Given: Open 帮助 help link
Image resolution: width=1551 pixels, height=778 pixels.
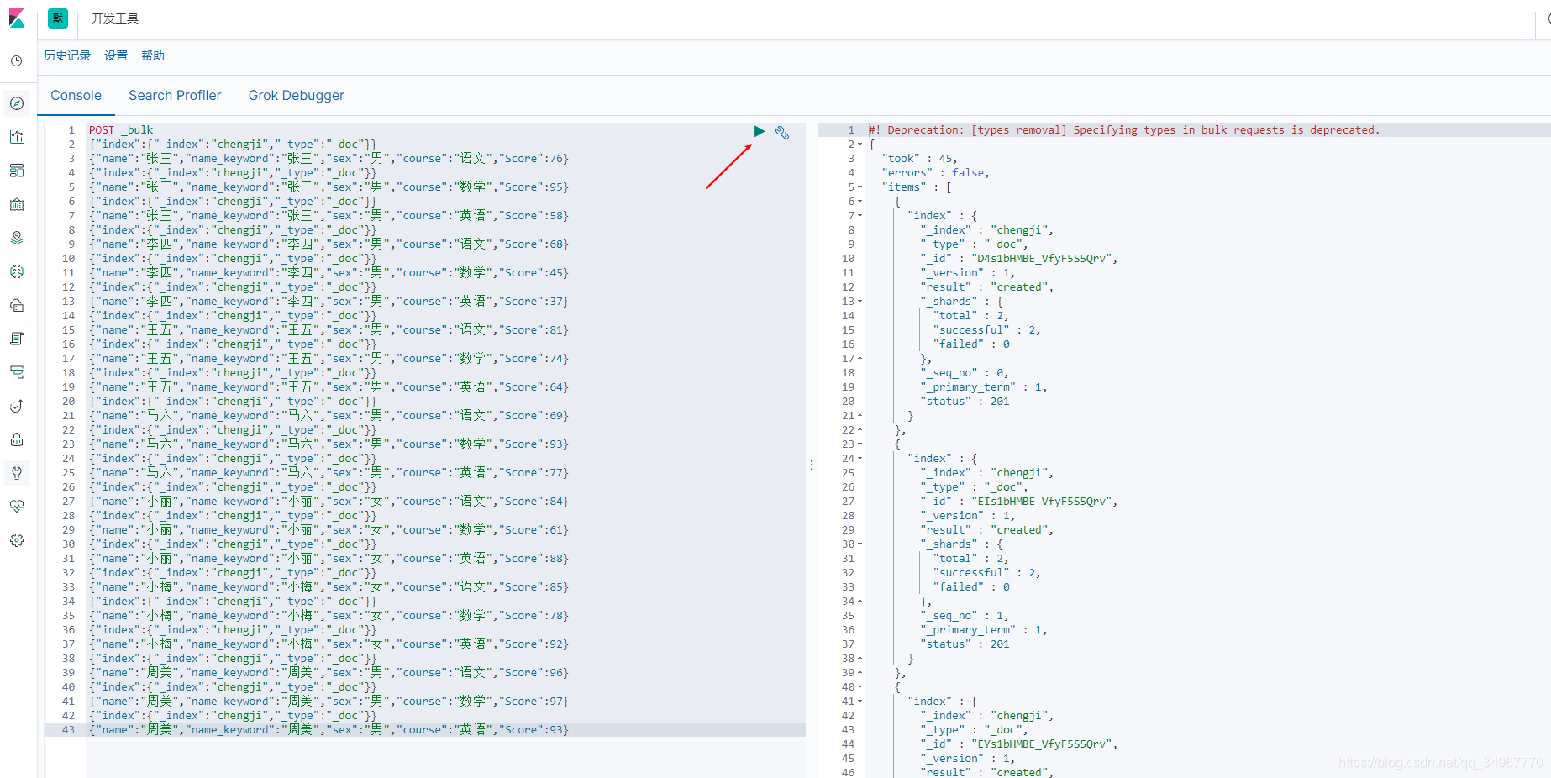Looking at the screenshot, I should pos(153,55).
